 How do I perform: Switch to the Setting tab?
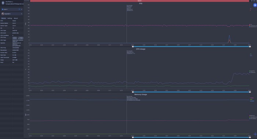[x=10, y=18]
